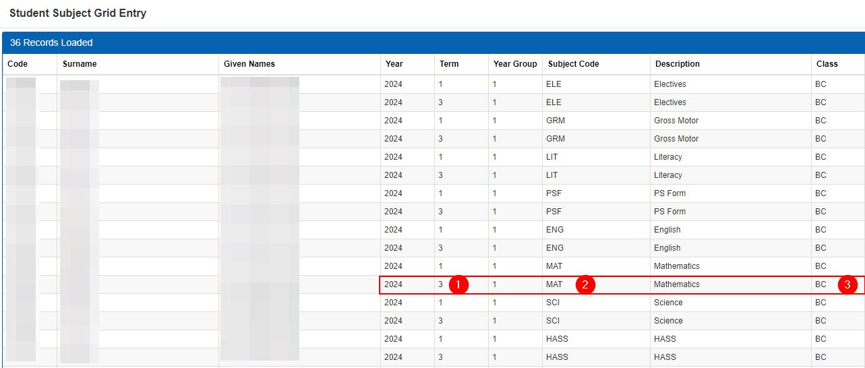The height and width of the screenshot is (368, 865).
Task: Click the '36 Records Loaded' banner text
Action: [51, 42]
